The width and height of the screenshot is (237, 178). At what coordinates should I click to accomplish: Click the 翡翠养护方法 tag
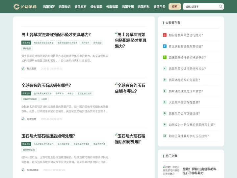click(x=99, y=144)
